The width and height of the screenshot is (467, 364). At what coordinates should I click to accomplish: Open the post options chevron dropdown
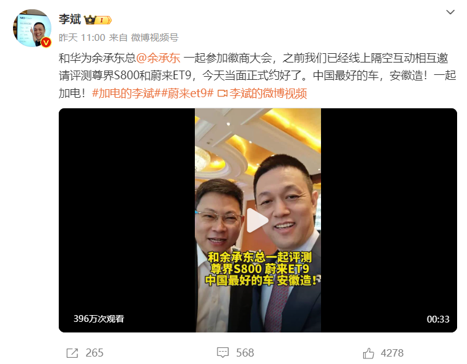coord(450,12)
